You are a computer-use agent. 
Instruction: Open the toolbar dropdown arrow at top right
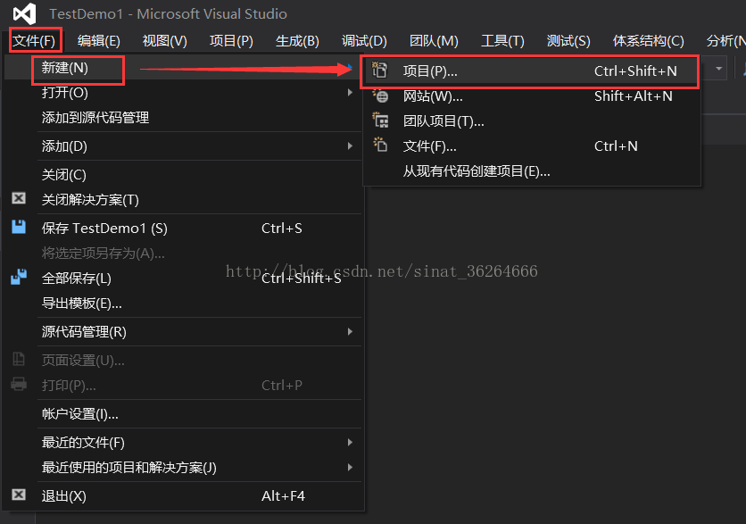pos(719,69)
